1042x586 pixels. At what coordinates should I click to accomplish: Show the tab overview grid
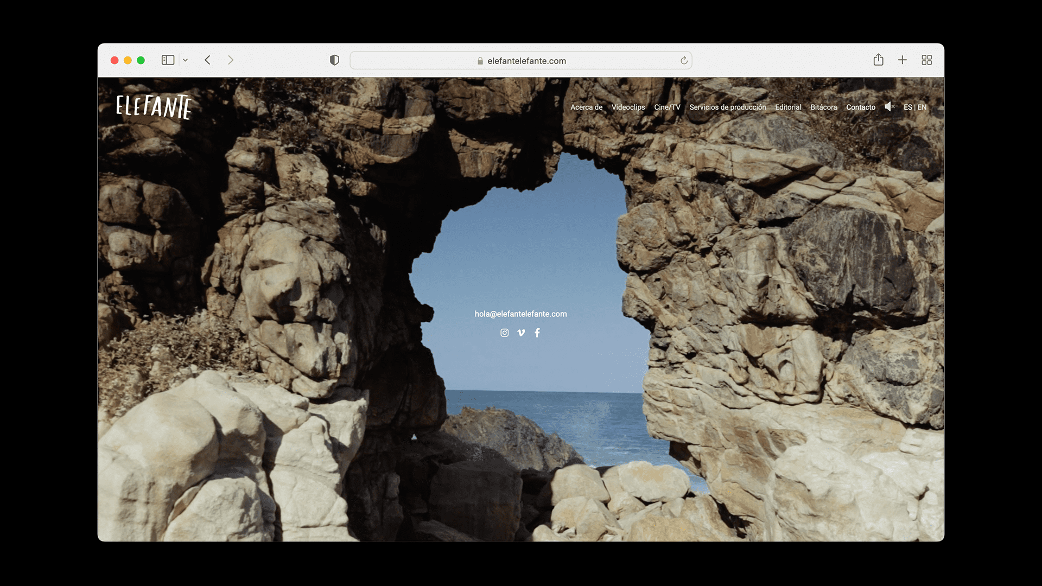coord(927,60)
